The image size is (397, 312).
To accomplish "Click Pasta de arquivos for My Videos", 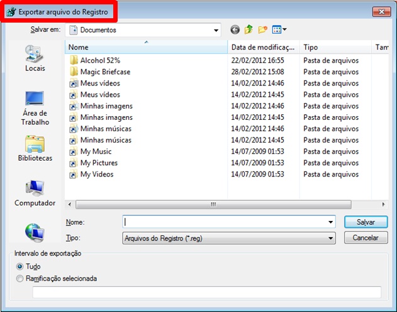I will tap(331, 175).
